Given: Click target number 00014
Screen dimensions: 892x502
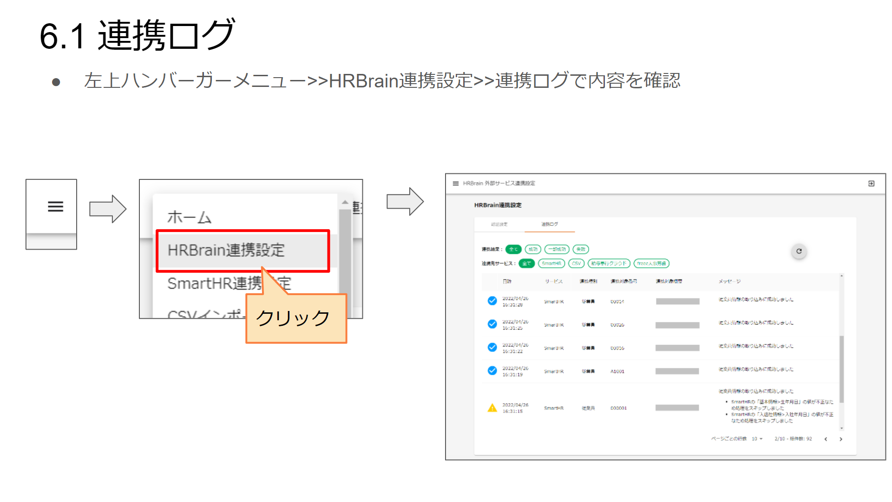Looking at the screenshot, I should click(x=617, y=302).
